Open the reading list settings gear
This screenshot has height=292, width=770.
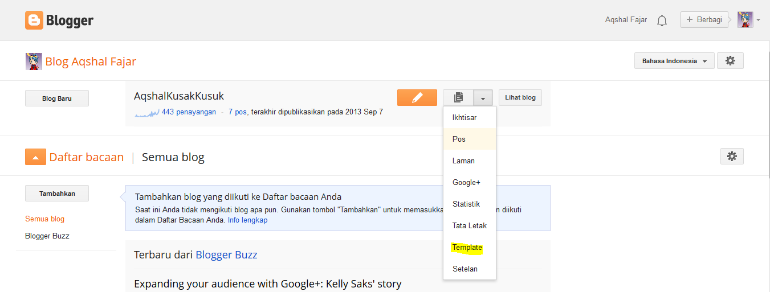[732, 157]
